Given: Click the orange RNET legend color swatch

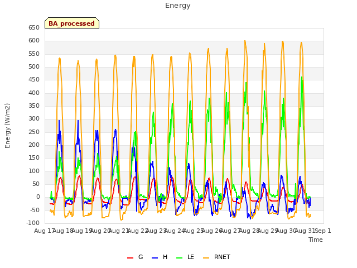Looking at the screenshot, I should 206,258.
